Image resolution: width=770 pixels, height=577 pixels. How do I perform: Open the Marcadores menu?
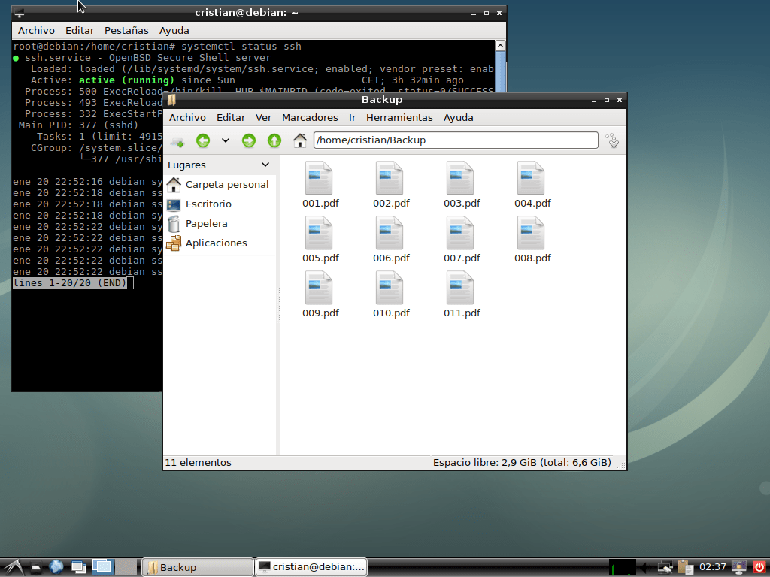(x=310, y=118)
